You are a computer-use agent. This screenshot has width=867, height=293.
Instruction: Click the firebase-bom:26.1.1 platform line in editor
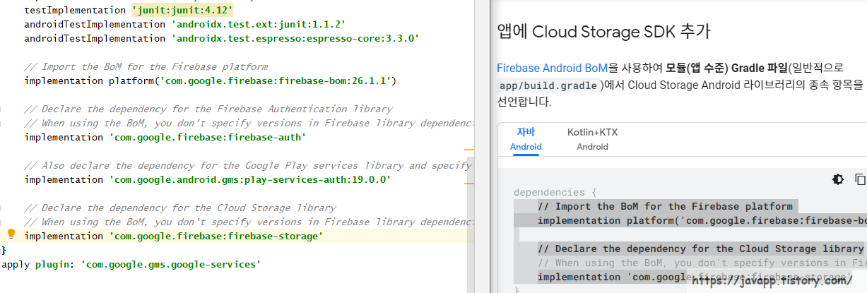point(211,80)
